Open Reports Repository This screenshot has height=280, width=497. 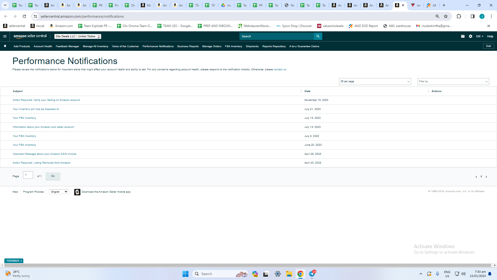pyautogui.click(x=274, y=46)
